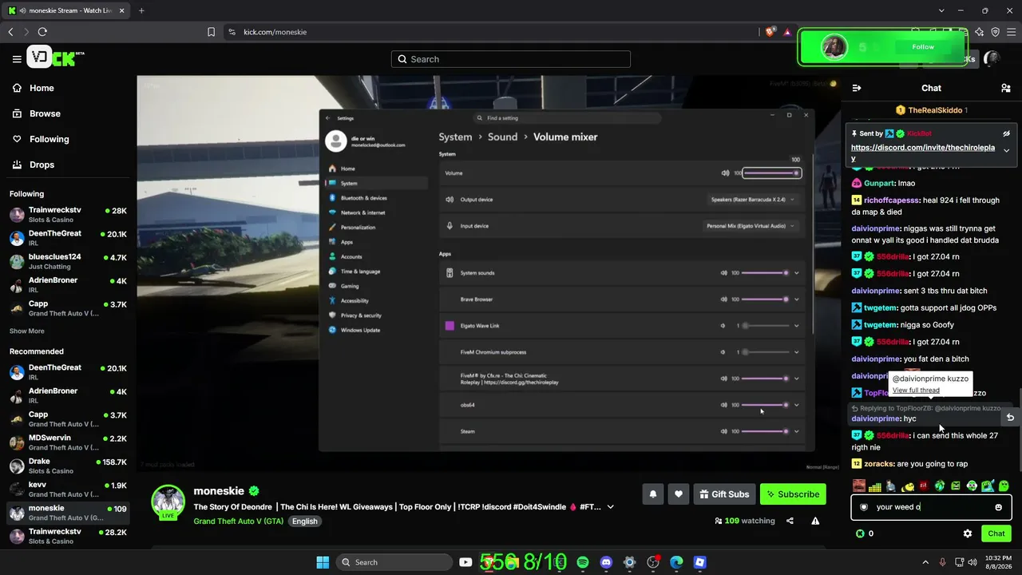Screen dimensions: 1022x575
Task: Open bluesclues124 channel in Following list
Action: click(x=67, y=261)
